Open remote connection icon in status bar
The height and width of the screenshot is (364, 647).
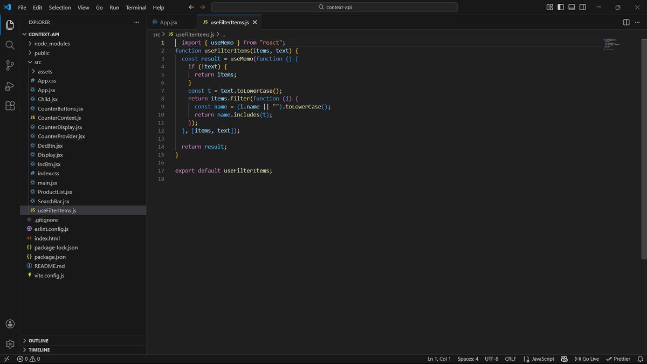pyautogui.click(x=6, y=359)
